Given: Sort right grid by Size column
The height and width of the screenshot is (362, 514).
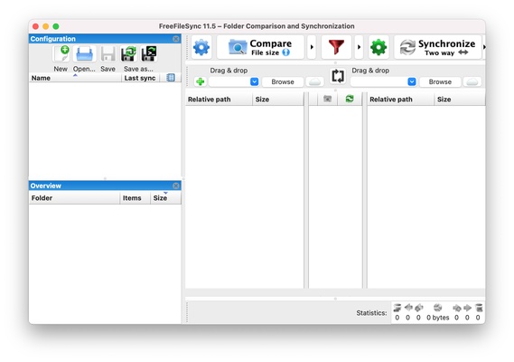Looking at the screenshot, I should point(460,100).
